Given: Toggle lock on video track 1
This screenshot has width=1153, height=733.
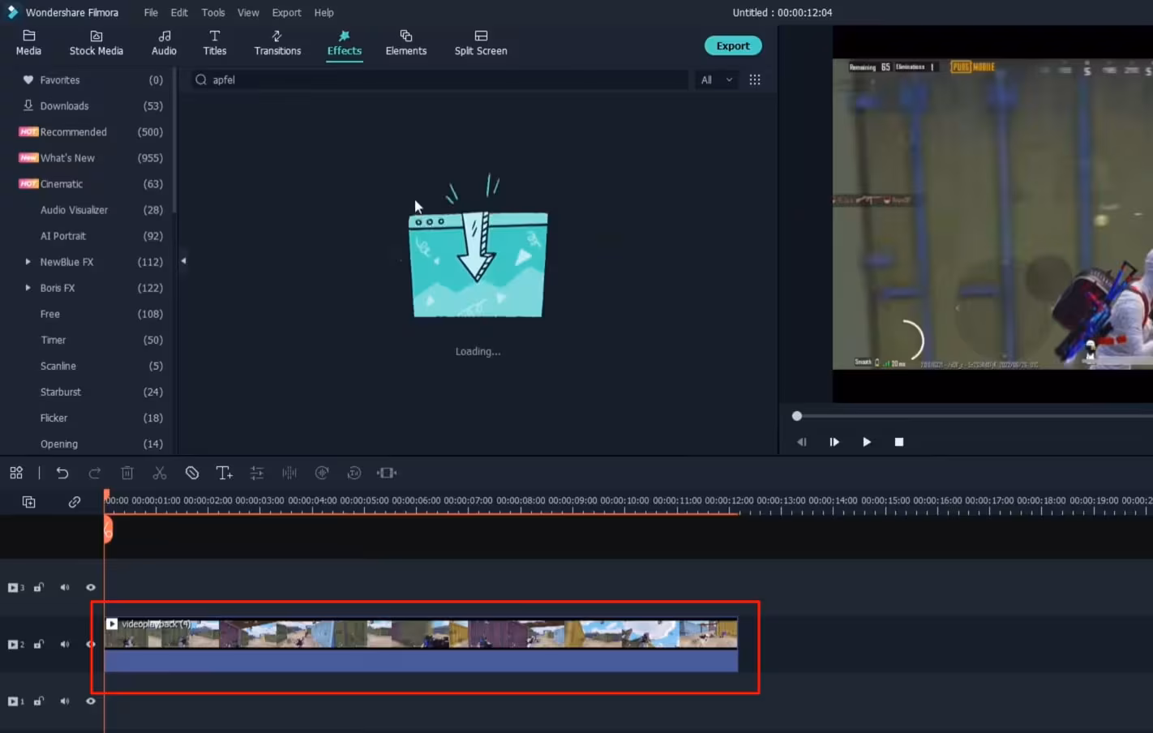Looking at the screenshot, I should point(39,701).
